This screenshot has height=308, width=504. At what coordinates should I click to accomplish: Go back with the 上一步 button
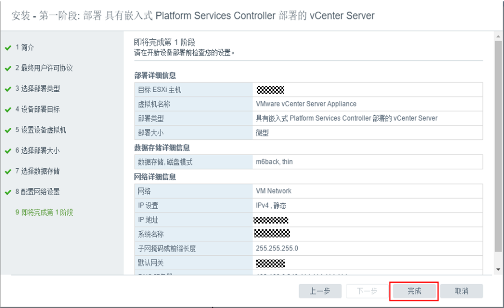[x=320, y=291]
